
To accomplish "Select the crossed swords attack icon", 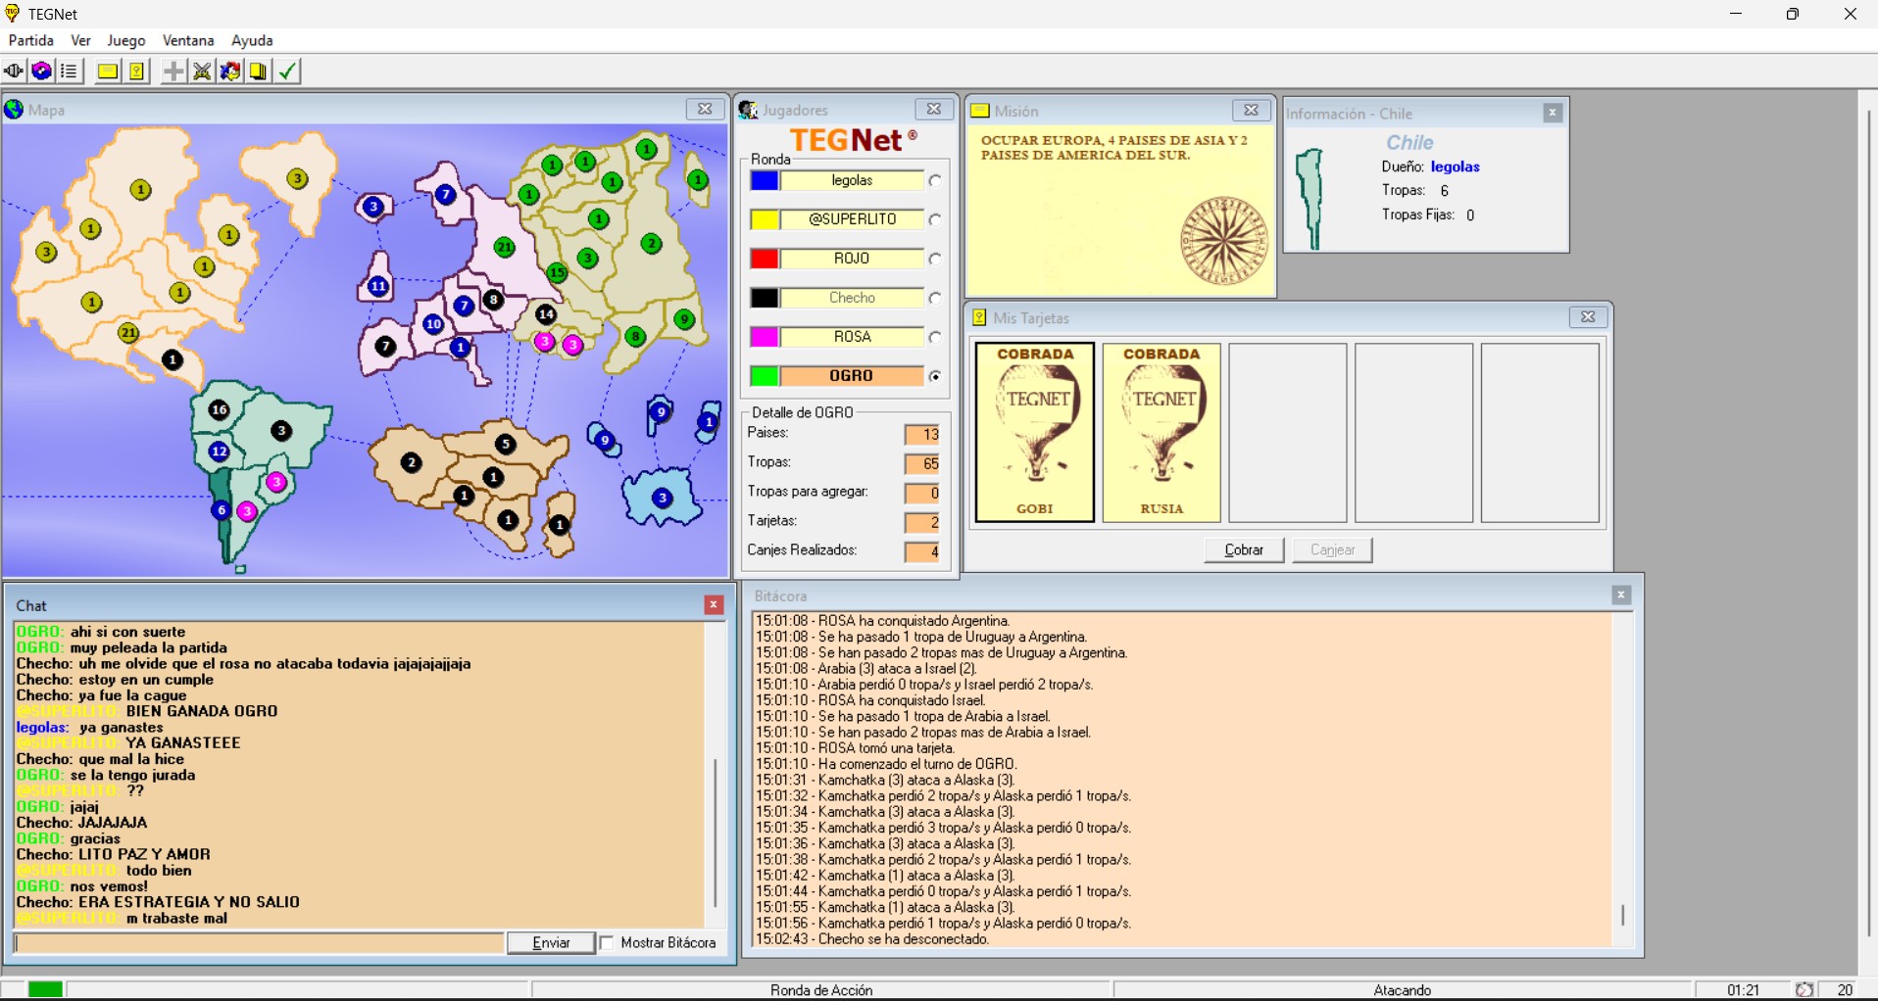I will click(202, 71).
